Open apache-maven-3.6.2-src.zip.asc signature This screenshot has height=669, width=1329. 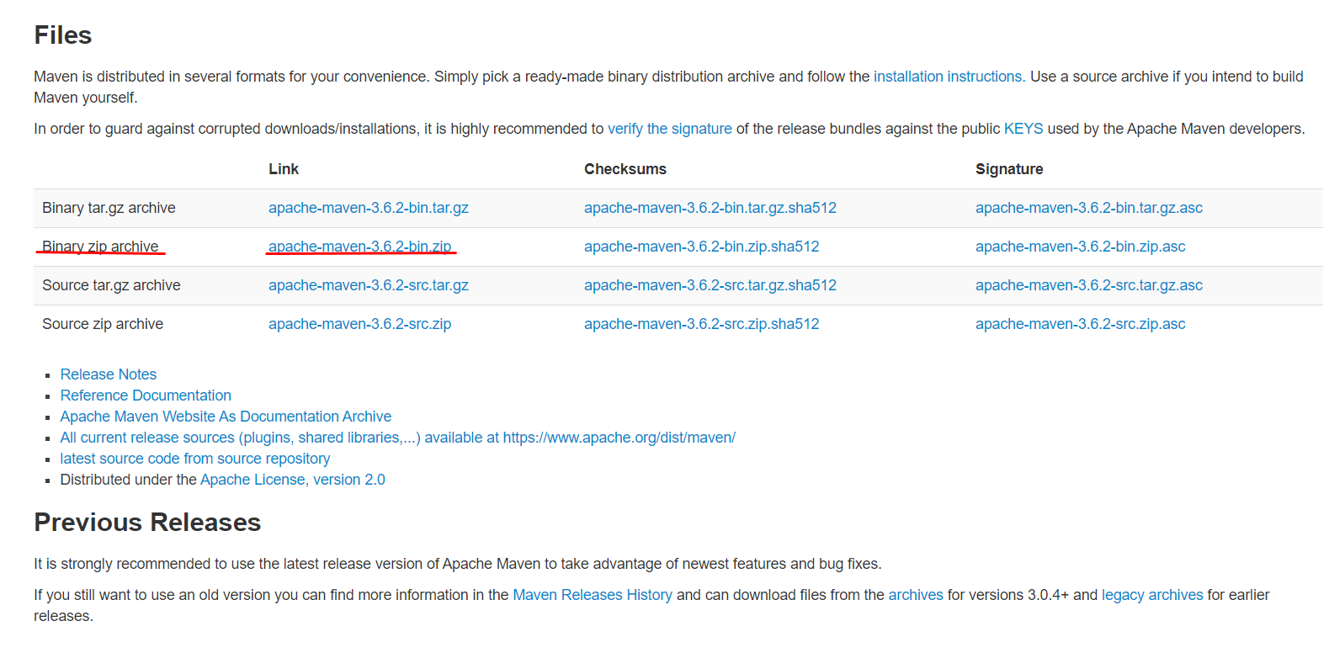(1081, 324)
